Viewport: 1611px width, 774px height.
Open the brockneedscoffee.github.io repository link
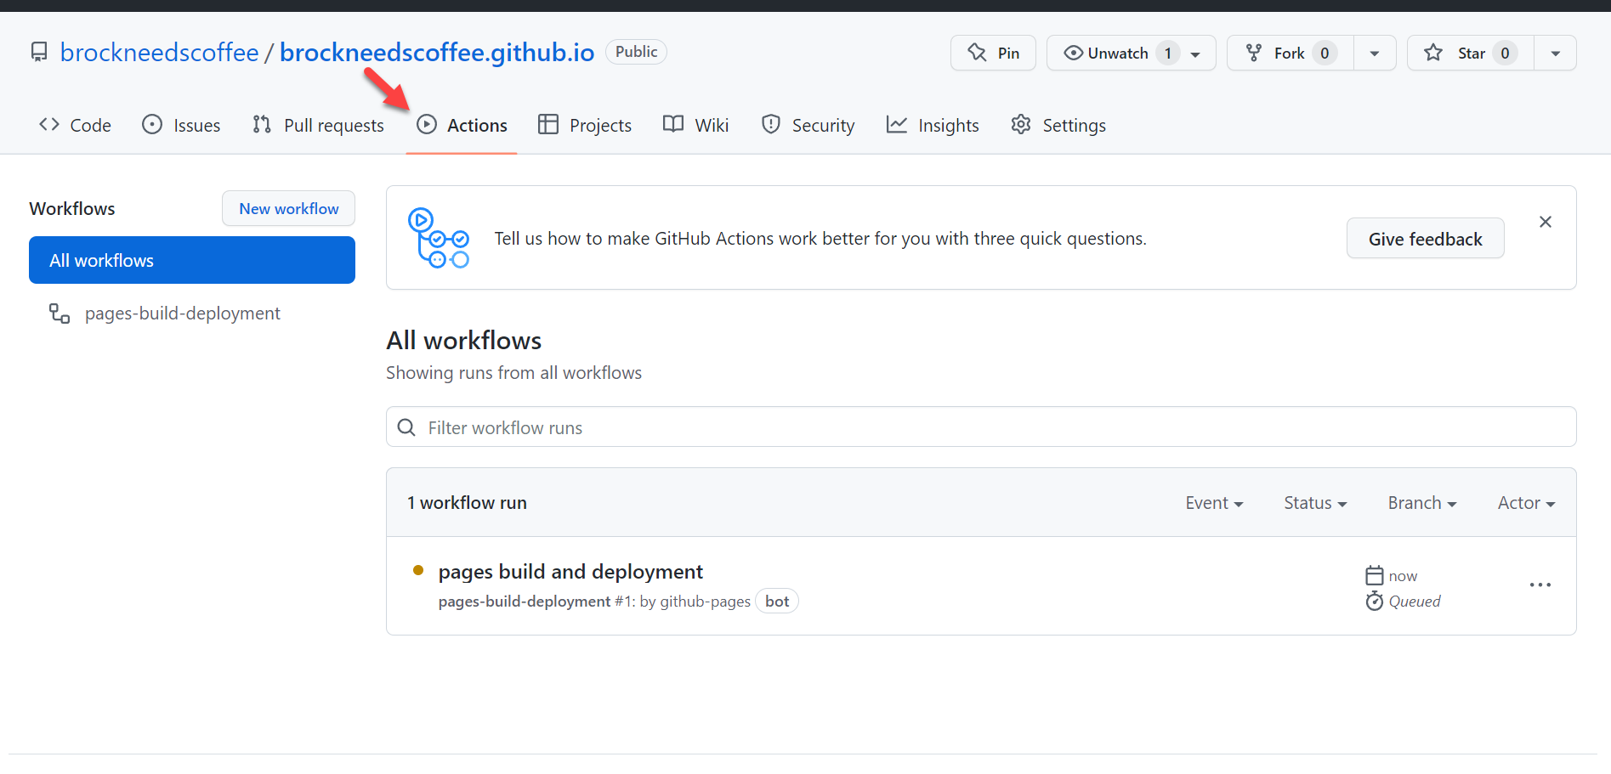[437, 53]
